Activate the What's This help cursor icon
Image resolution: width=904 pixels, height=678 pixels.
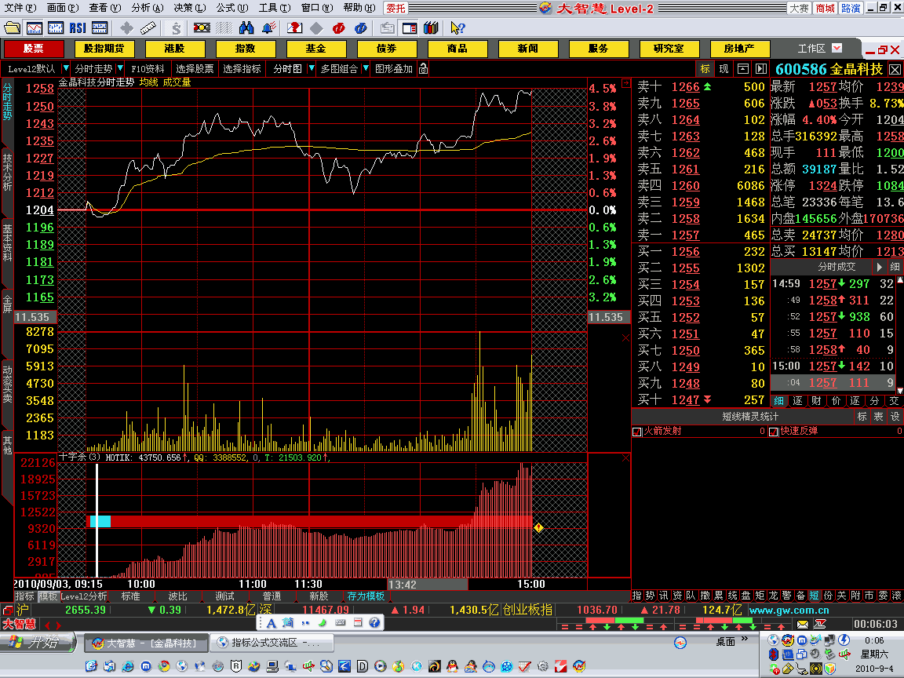(x=457, y=27)
